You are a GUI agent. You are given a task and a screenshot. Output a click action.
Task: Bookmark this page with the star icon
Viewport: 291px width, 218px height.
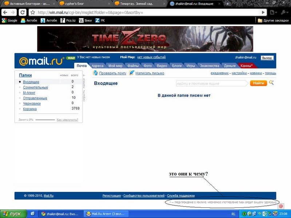33,12
